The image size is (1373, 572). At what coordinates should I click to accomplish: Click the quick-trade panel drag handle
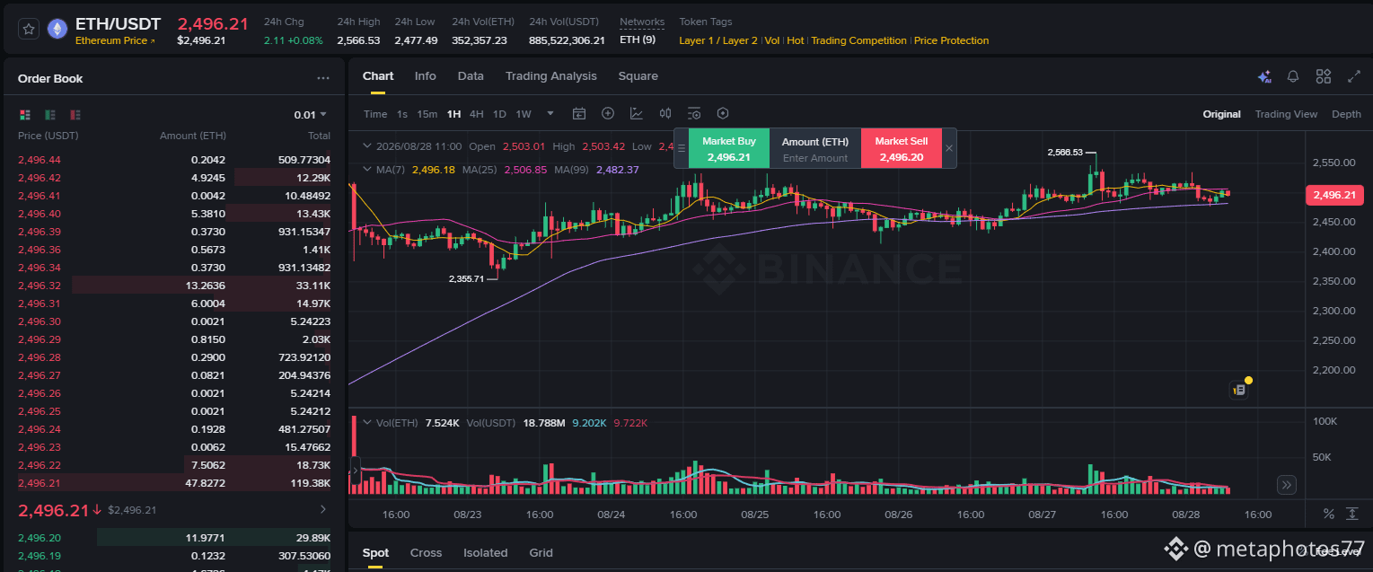click(x=681, y=148)
